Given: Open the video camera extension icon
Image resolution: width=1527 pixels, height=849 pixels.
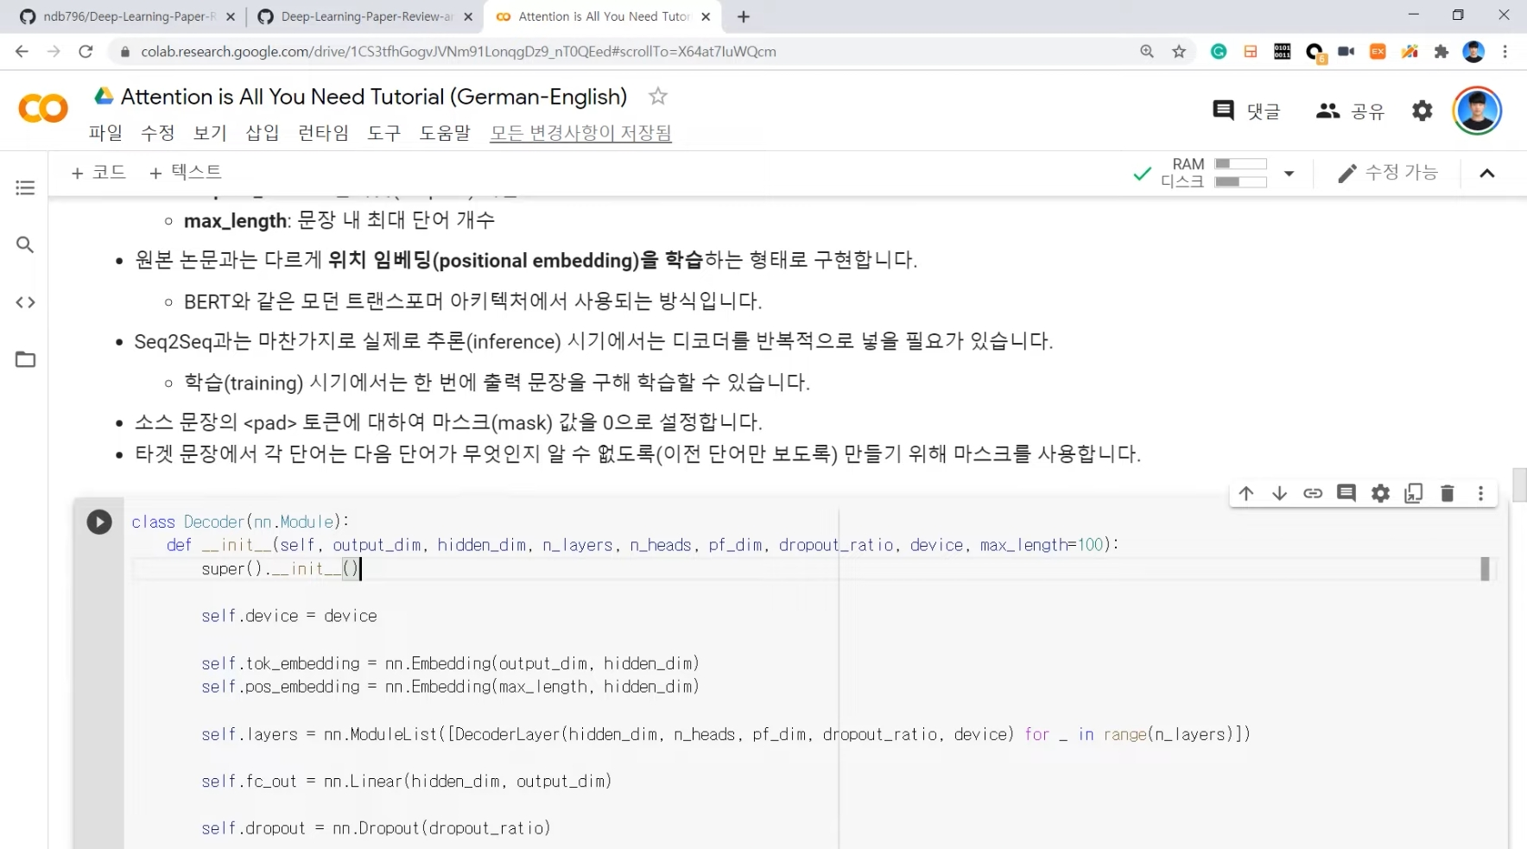Looking at the screenshot, I should [x=1346, y=52].
